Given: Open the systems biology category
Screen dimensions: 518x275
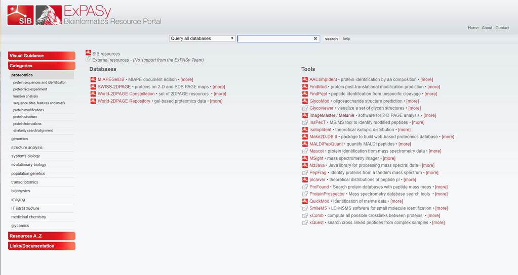Looking at the screenshot, I should [25, 156].
